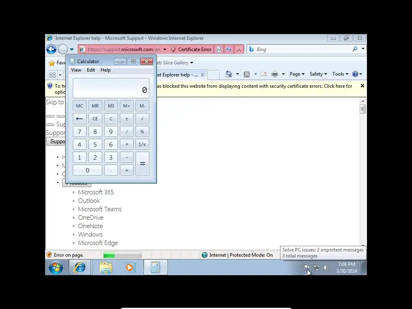Click the Certificate Error security indicator
412x309 pixels.
point(191,49)
